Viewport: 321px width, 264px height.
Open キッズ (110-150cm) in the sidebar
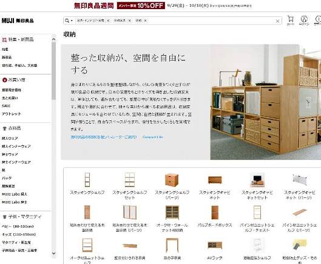point(19,234)
